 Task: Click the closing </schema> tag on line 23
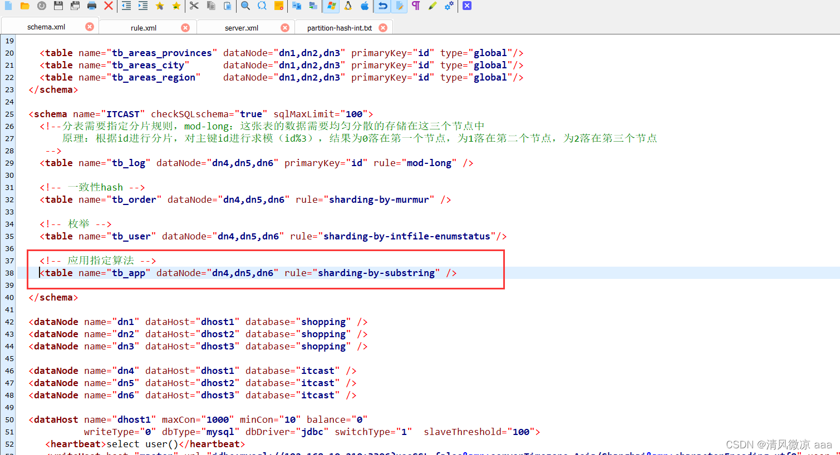53,89
